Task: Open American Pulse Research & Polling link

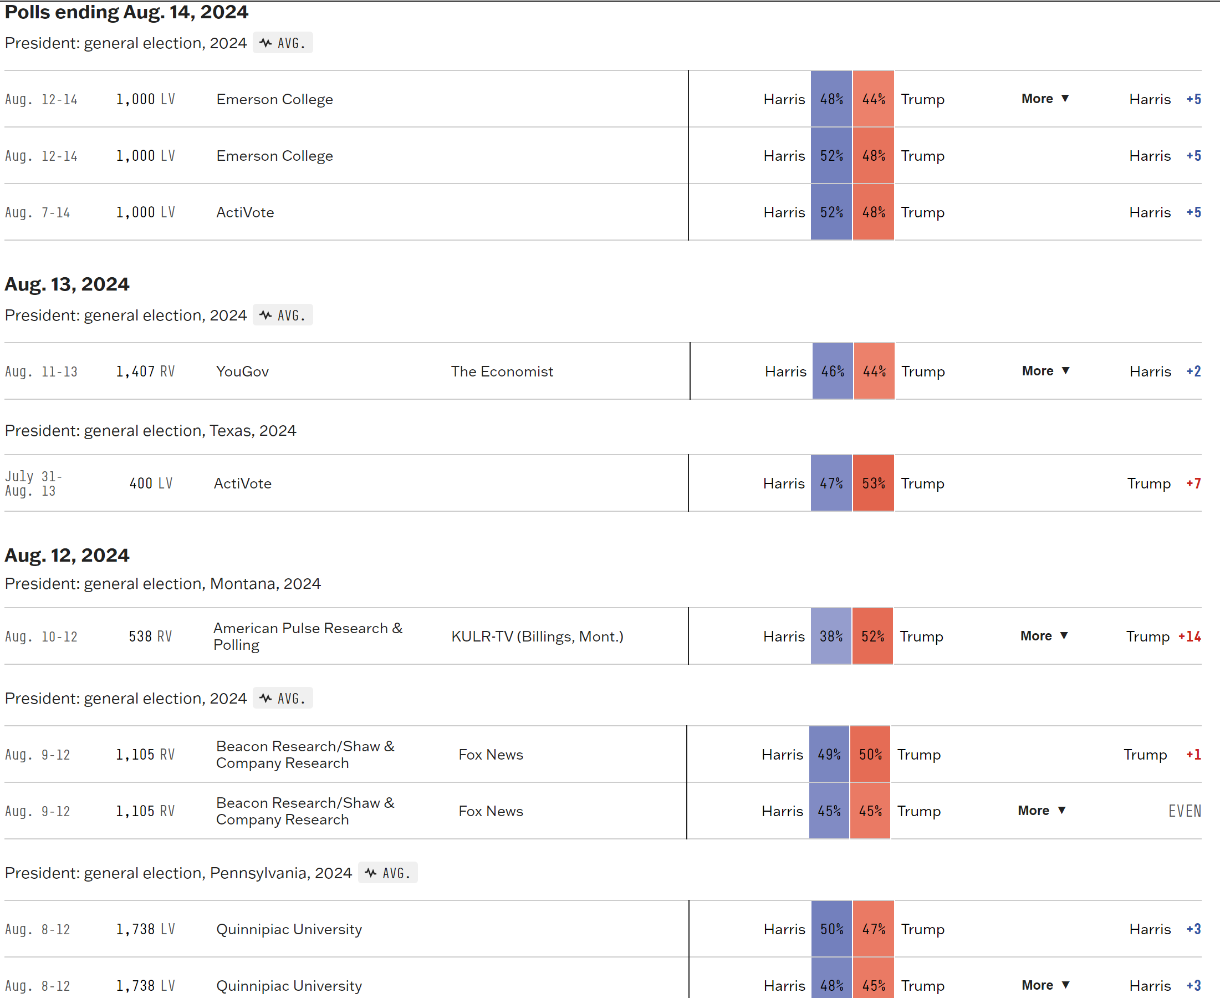Action: tap(308, 637)
